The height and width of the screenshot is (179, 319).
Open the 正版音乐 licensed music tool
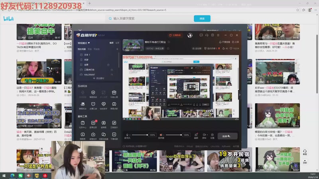click(114, 125)
